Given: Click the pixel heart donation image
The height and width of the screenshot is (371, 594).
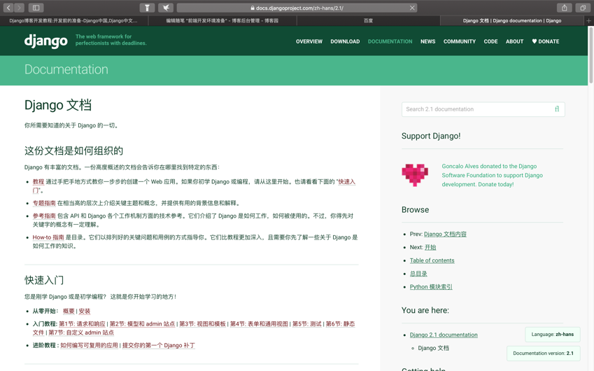Looking at the screenshot, I should click(415, 175).
